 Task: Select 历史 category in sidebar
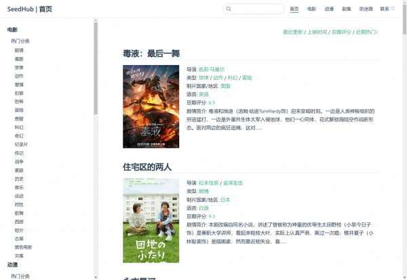coord(19,179)
